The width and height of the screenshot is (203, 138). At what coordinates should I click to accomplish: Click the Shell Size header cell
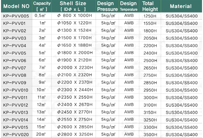click(x=74, y=6)
